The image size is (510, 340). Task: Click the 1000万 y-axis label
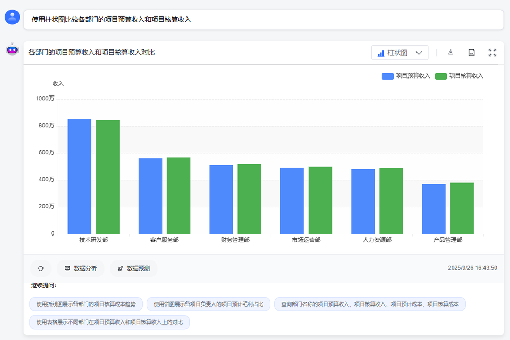[45, 99]
